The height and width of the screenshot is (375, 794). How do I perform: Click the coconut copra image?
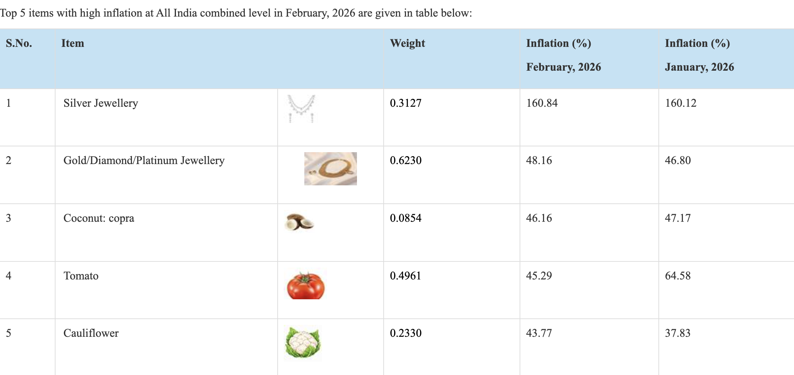[299, 222]
